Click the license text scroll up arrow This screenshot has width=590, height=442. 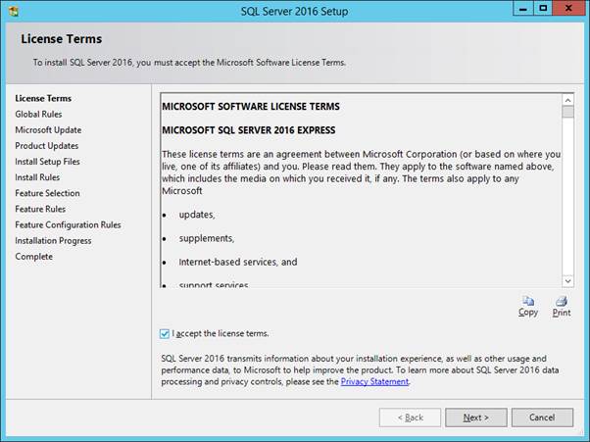[x=567, y=100]
